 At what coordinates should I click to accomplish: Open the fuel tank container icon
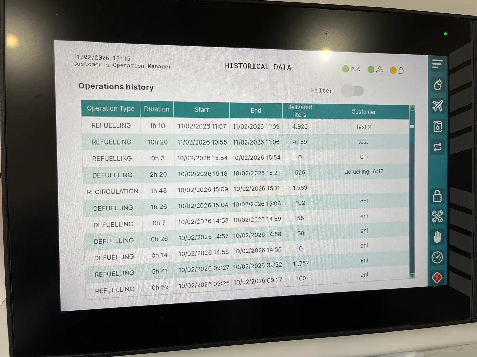pos(438,126)
